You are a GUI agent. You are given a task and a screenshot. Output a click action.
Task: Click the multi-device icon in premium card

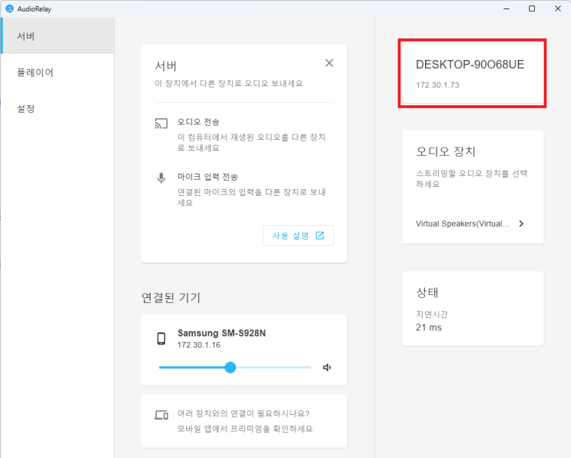tap(161, 415)
